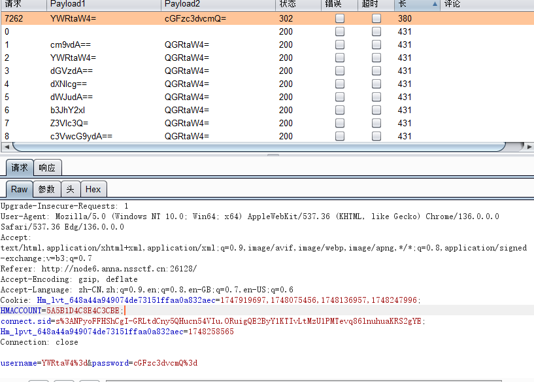
Task: Tick the 错误 checkbox for request 3
Action: pos(339,71)
